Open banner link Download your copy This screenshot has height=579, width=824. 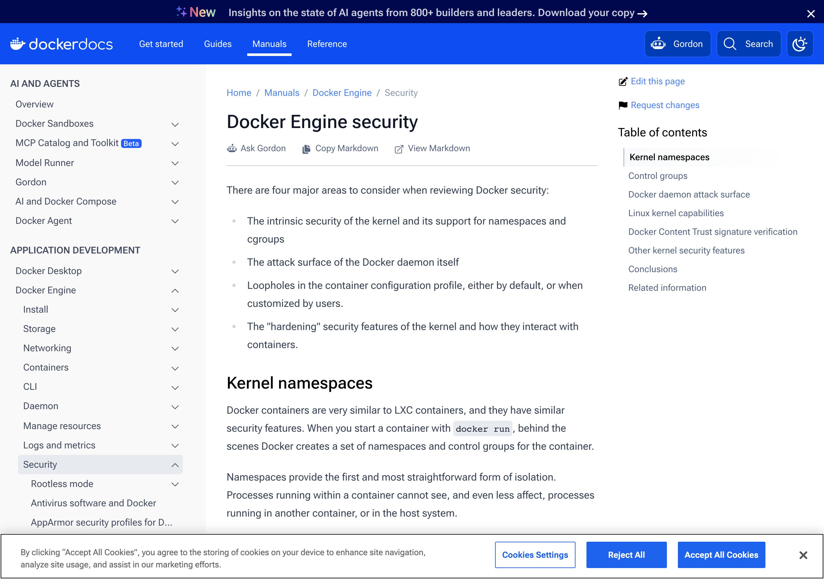click(593, 13)
